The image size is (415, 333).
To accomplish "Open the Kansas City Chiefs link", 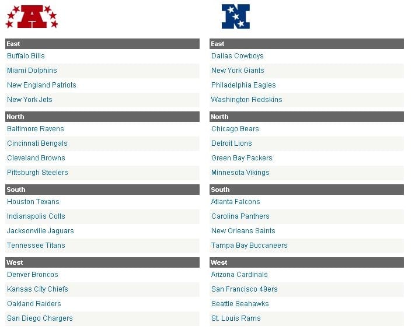I will pyautogui.click(x=37, y=289).
